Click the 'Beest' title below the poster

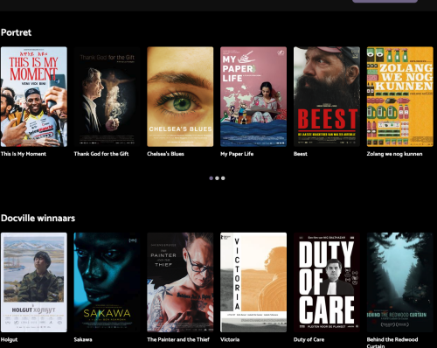pos(301,154)
